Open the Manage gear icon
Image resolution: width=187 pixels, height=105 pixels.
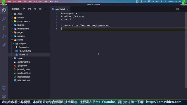pos(4,96)
